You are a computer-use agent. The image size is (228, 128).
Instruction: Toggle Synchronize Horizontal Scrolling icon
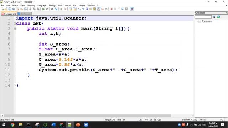pos(74,9)
